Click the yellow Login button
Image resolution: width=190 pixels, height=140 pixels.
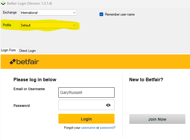(86, 119)
